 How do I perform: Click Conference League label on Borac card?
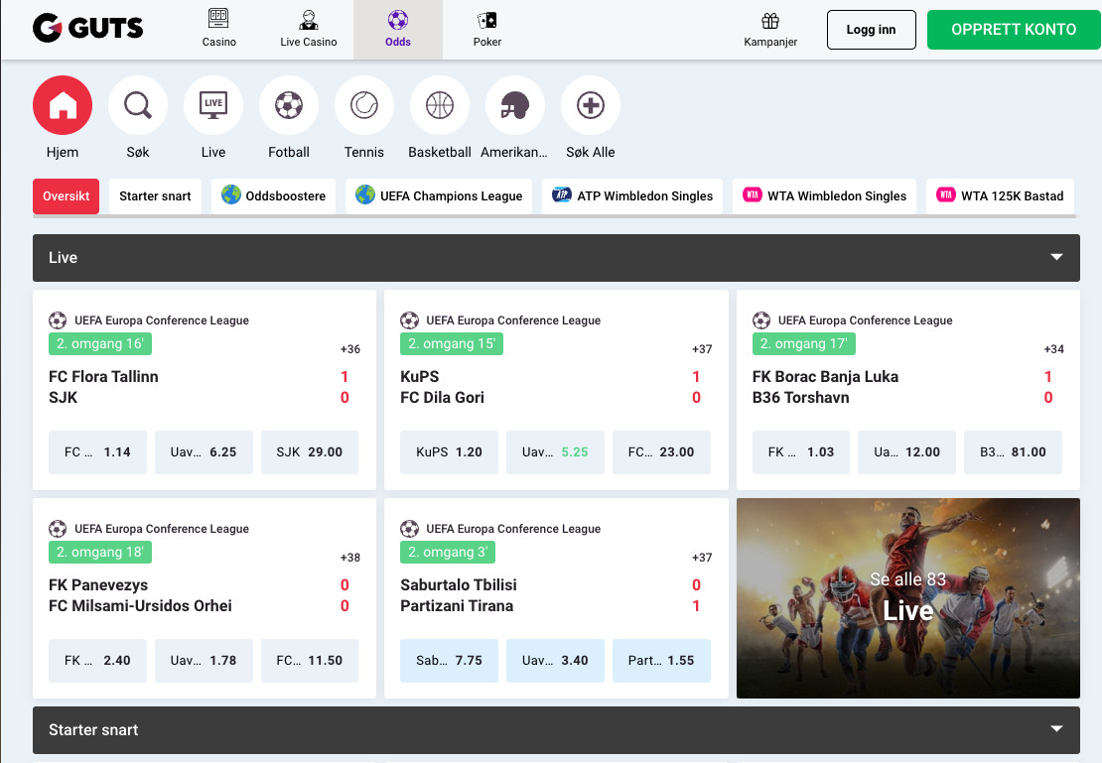[865, 320]
